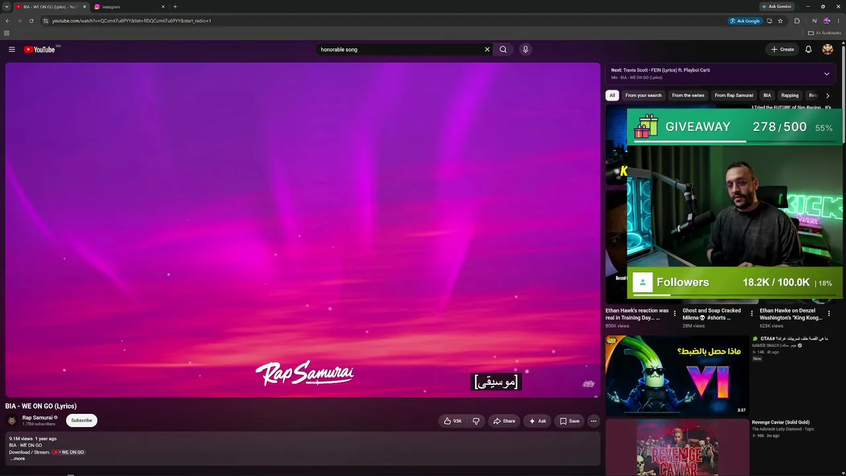The image size is (846, 476).
Task: Click the Ask Gemini button
Action: point(777,7)
